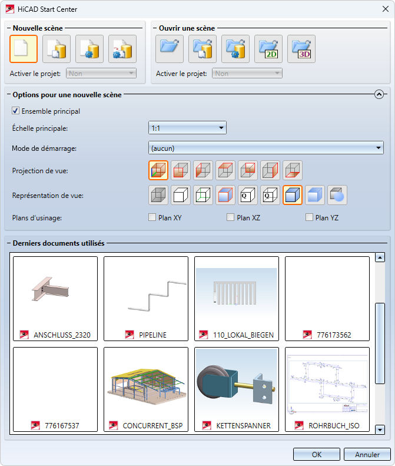Click the recent documents scroll down arrow
Screen dimensions: 395x466
[380, 429]
